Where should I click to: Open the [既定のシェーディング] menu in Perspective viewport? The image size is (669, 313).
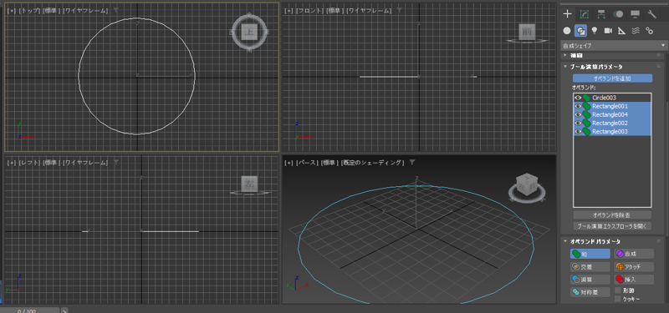[373, 163]
